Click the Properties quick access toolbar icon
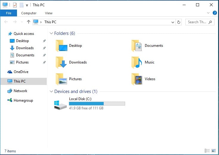The height and width of the screenshot is (155, 219). pyautogui.click(x=15, y=5)
